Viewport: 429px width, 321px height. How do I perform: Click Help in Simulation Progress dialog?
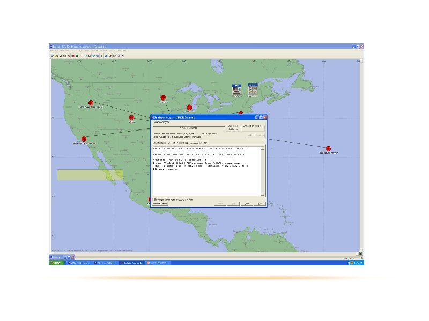(260, 204)
